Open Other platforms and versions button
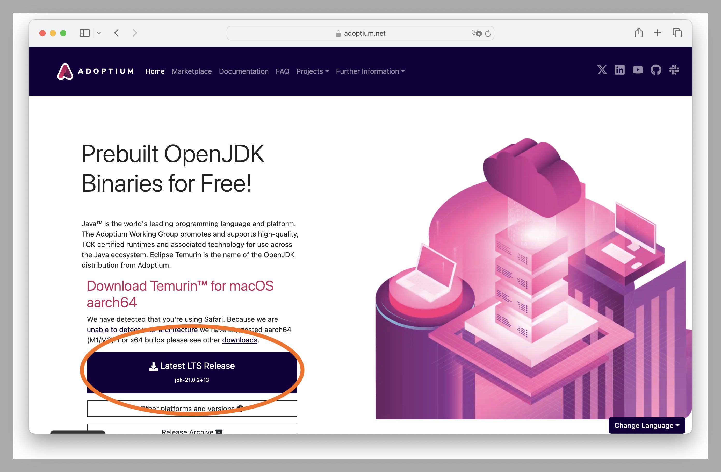721x472 pixels. pos(192,408)
